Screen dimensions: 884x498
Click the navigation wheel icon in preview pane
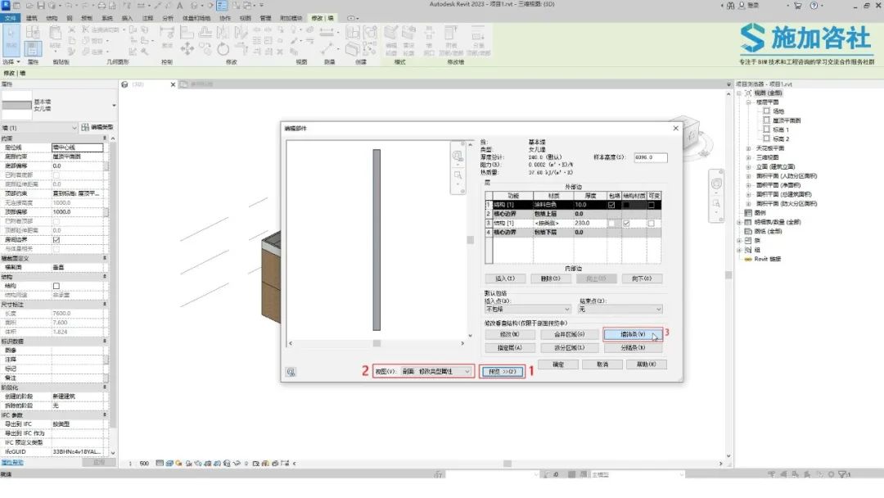[x=458, y=155]
